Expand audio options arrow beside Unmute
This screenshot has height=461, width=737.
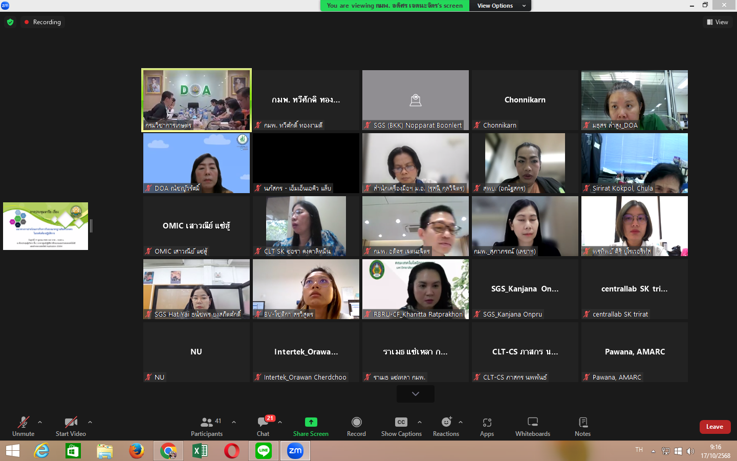click(x=40, y=422)
